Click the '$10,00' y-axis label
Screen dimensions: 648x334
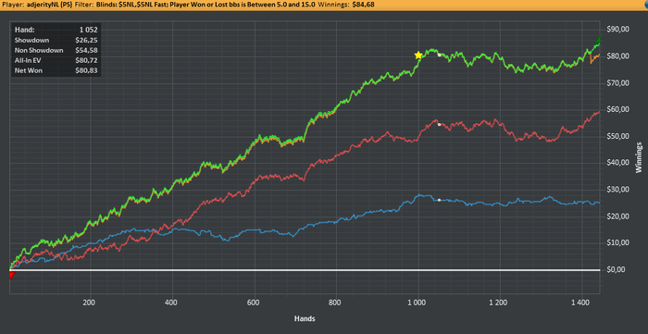point(617,243)
